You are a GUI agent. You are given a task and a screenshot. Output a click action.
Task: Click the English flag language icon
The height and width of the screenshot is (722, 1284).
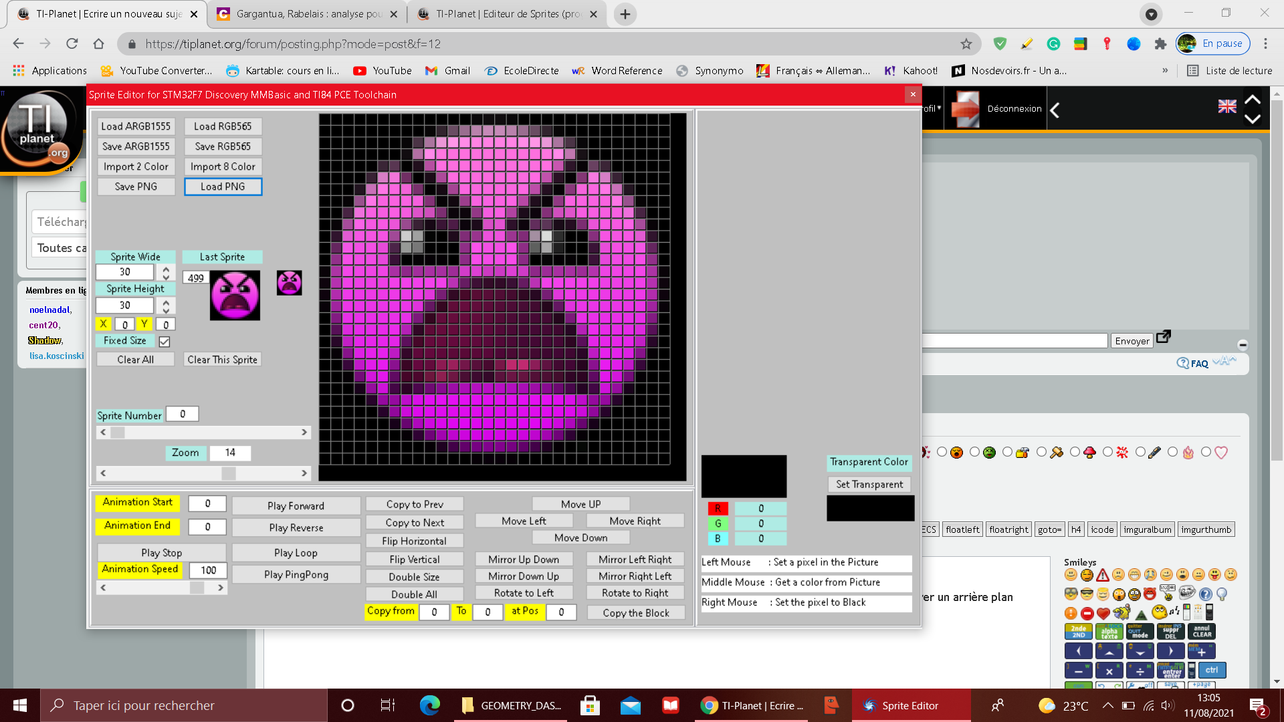1227,106
